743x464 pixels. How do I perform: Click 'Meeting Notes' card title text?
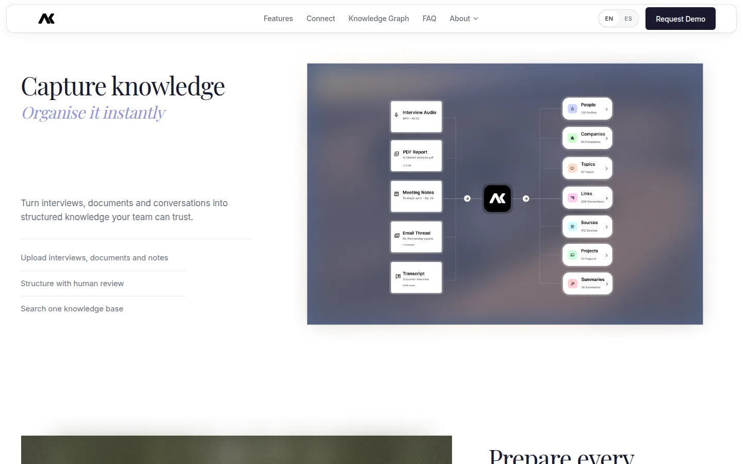click(418, 192)
